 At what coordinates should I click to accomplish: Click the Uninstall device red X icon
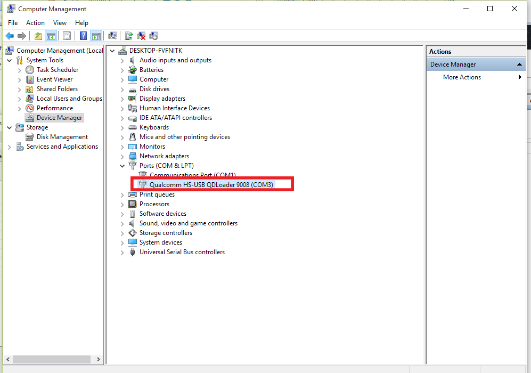coord(141,36)
